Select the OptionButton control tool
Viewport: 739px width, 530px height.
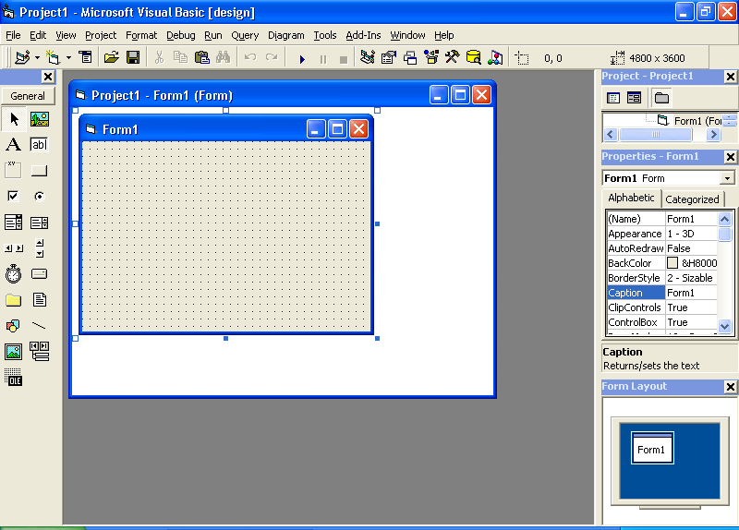(40, 196)
